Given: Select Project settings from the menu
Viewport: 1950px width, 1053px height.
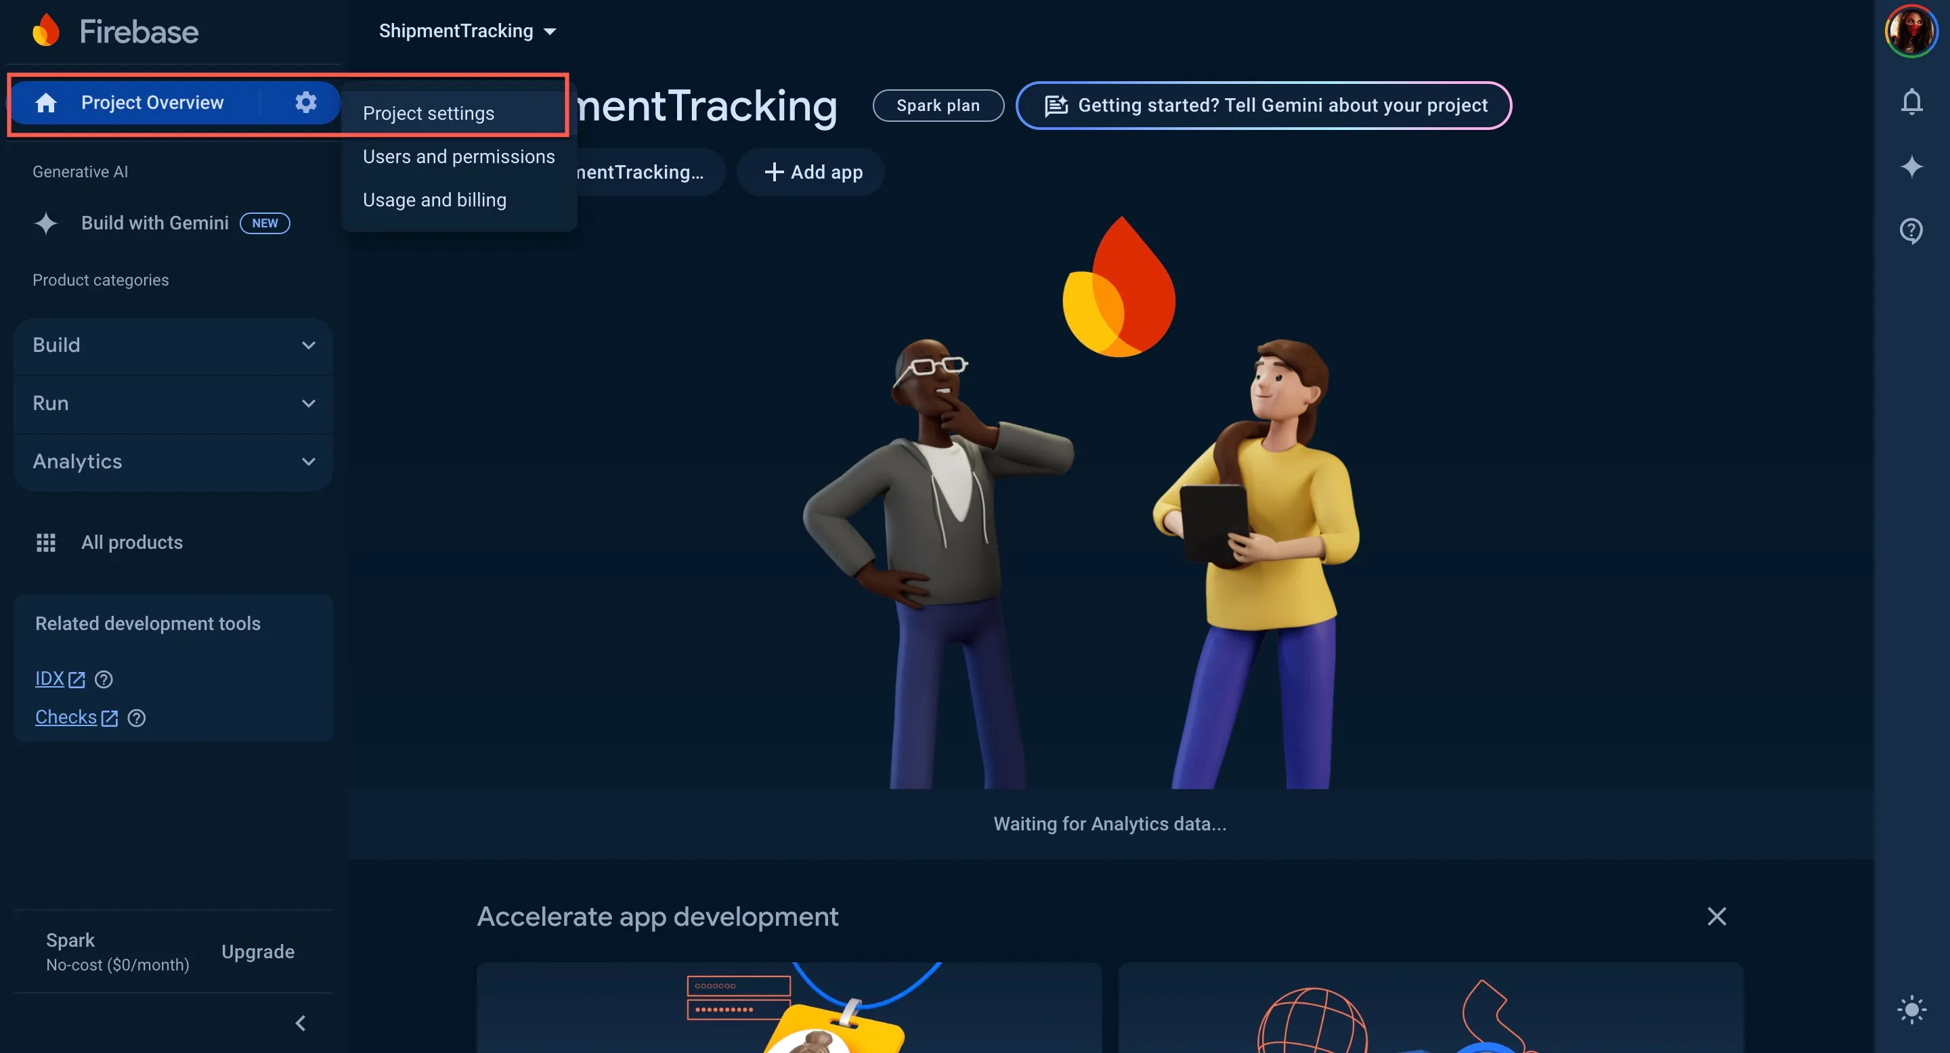Looking at the screenshot, I should coord(460,114).
